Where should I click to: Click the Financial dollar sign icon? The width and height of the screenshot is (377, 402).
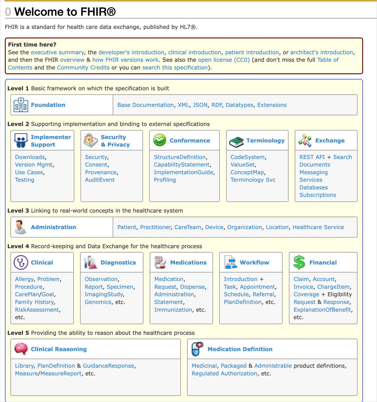pyautogui.click(x=299, y=262)
